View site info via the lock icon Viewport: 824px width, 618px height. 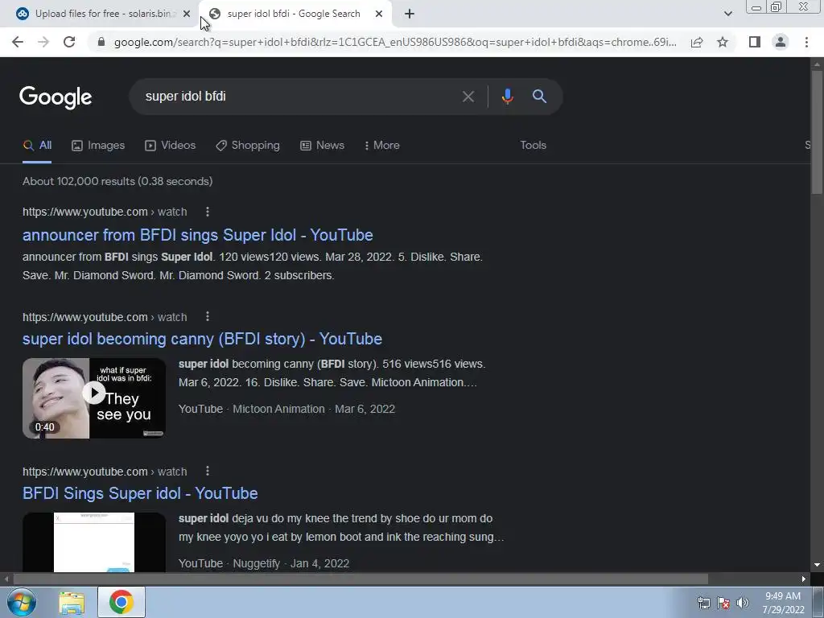click(x=101, y=42)
